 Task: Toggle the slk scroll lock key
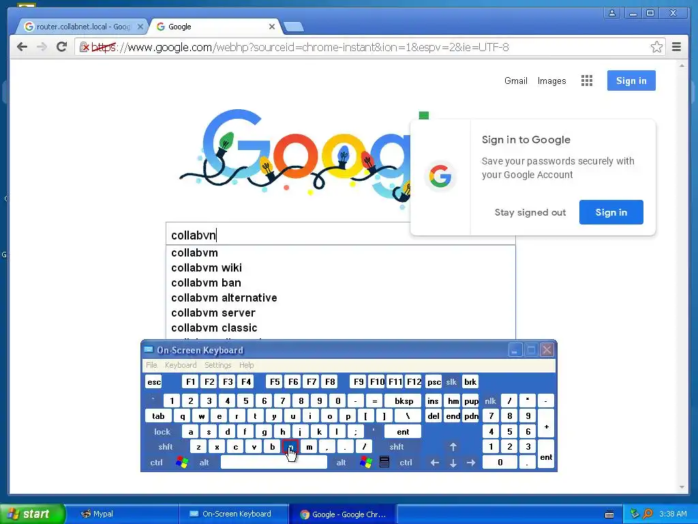click(451, 382)
